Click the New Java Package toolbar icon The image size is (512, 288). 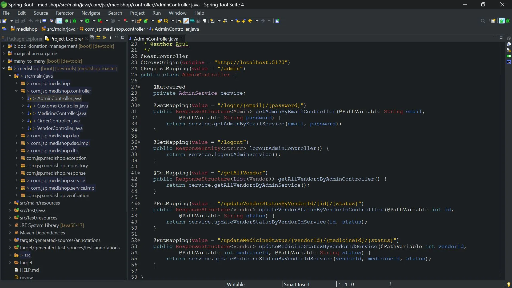[x=139, y=21]
